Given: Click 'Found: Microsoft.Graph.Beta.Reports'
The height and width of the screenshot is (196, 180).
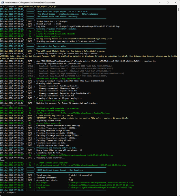Looking at the screenshot, I should click(56, 34).
